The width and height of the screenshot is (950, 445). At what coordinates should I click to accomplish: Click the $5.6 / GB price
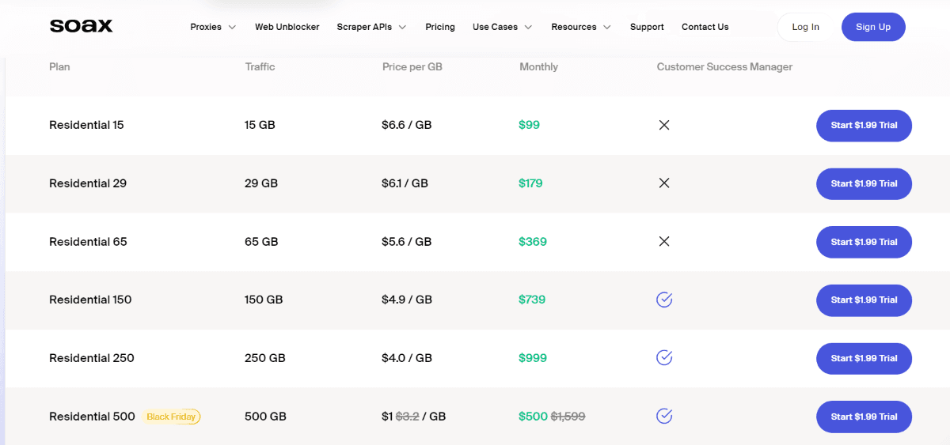point(407,242)
